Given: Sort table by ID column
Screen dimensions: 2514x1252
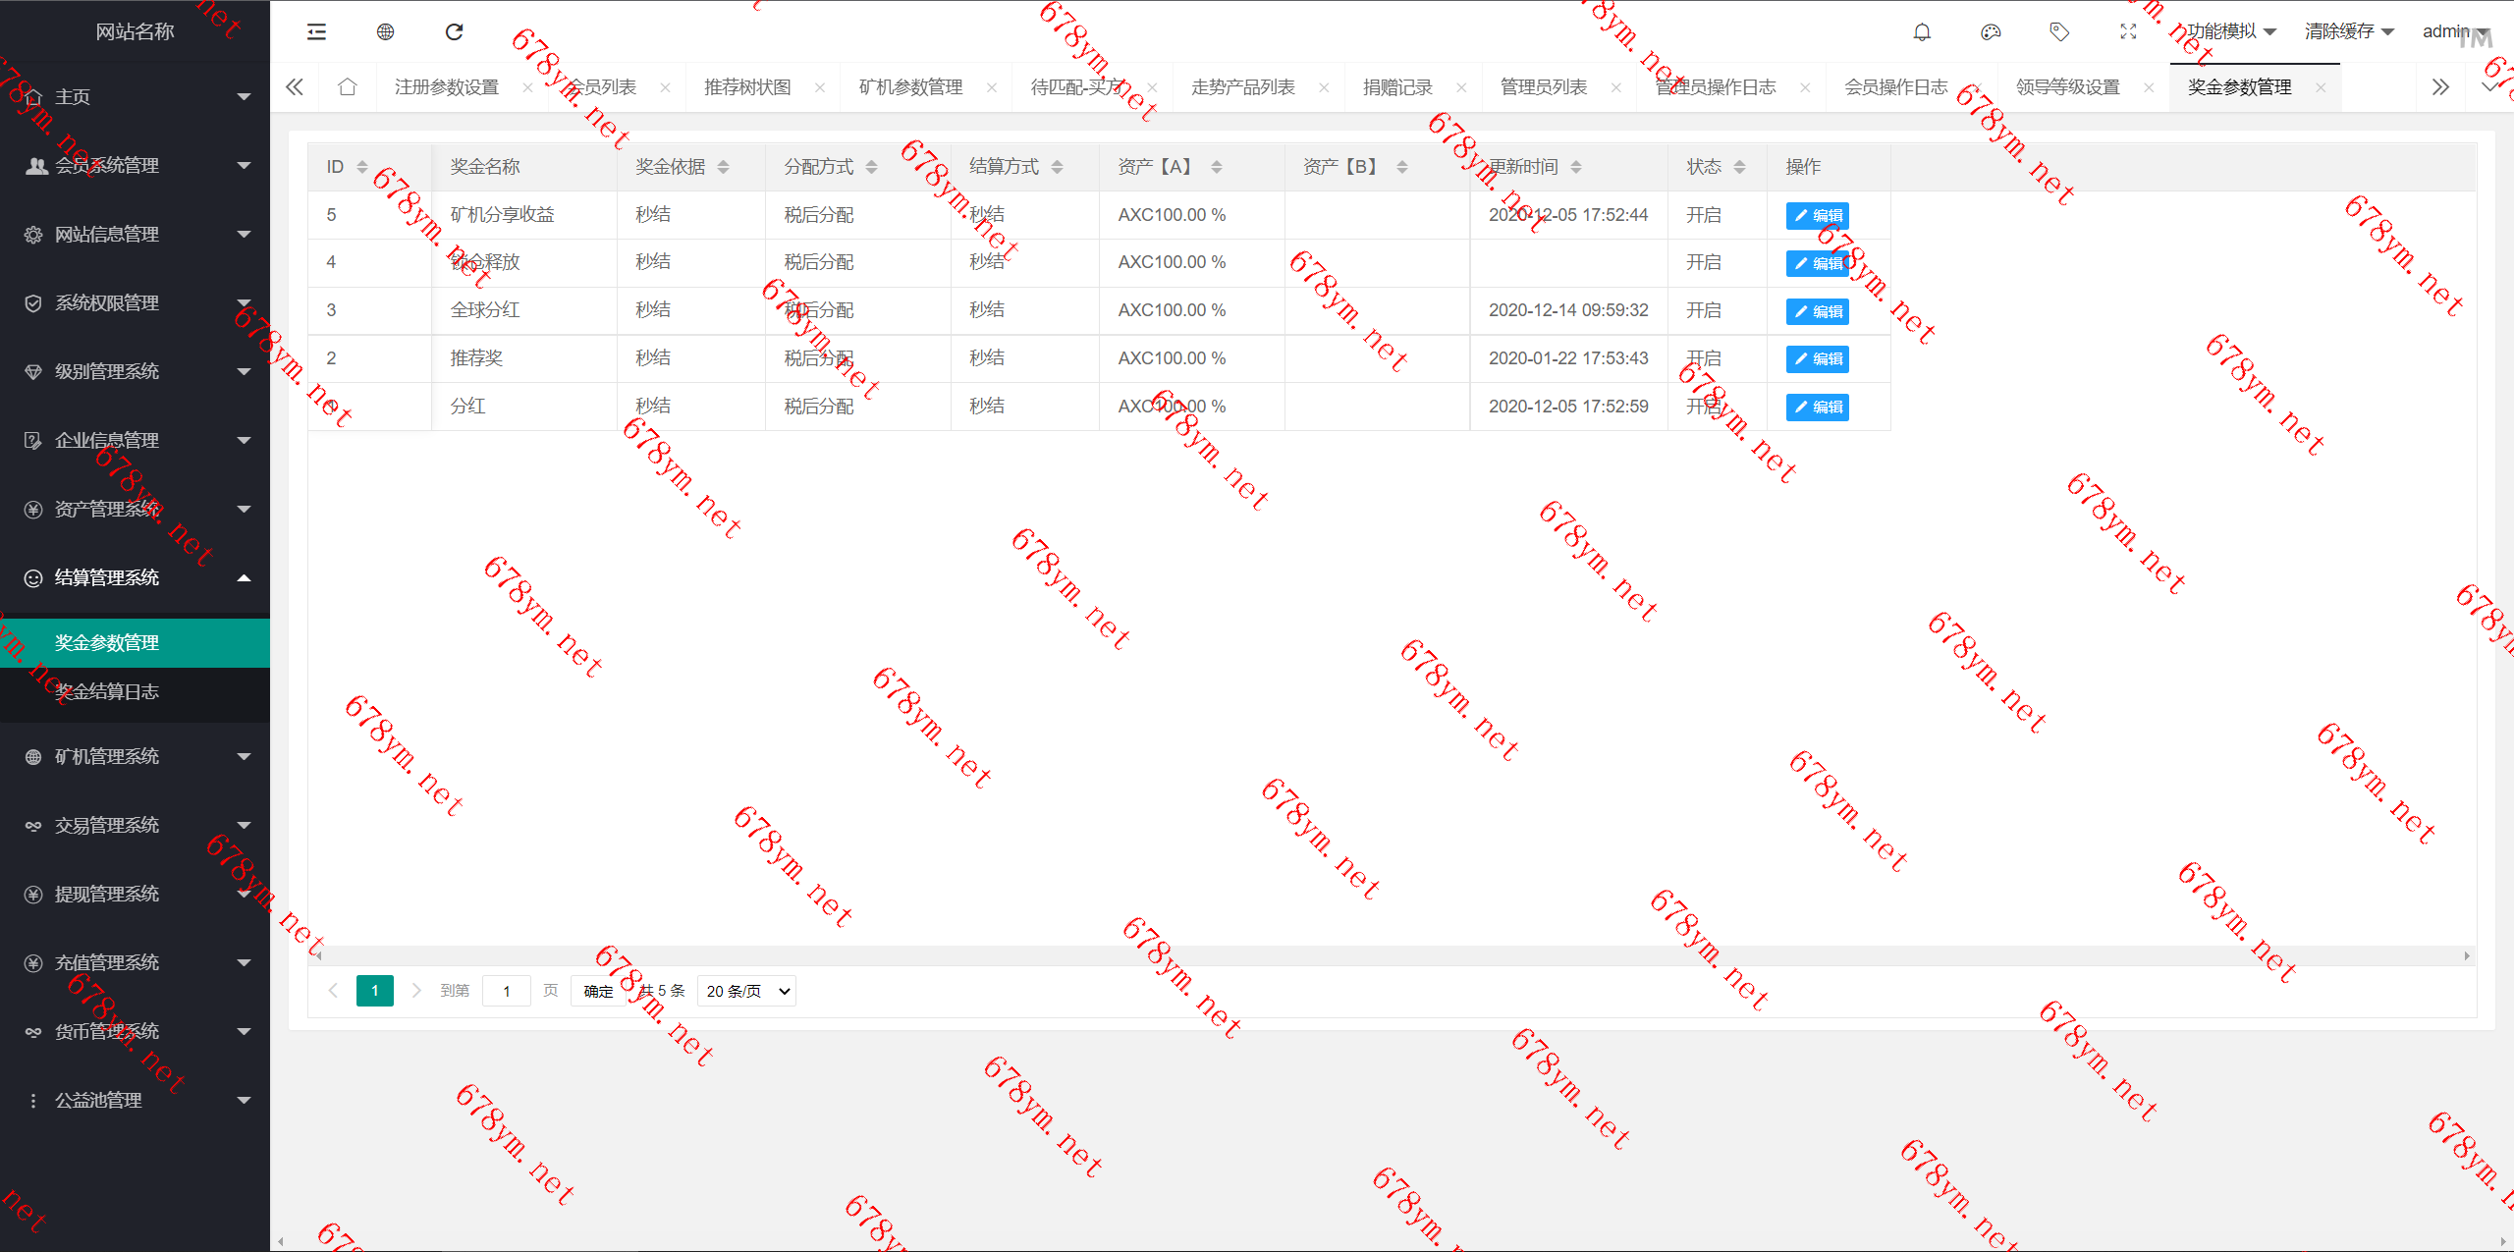Looking at the screenshot, I should pos(361,167).
